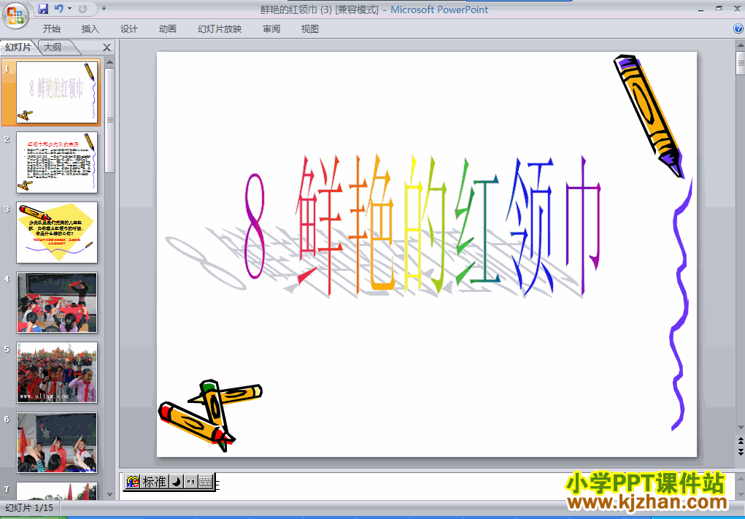Select the crossed crayons clipart at bottom left

pyautogui.click(x=210, y=415)
